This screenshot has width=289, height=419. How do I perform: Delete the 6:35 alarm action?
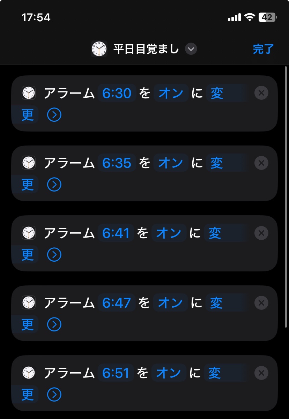261,163
